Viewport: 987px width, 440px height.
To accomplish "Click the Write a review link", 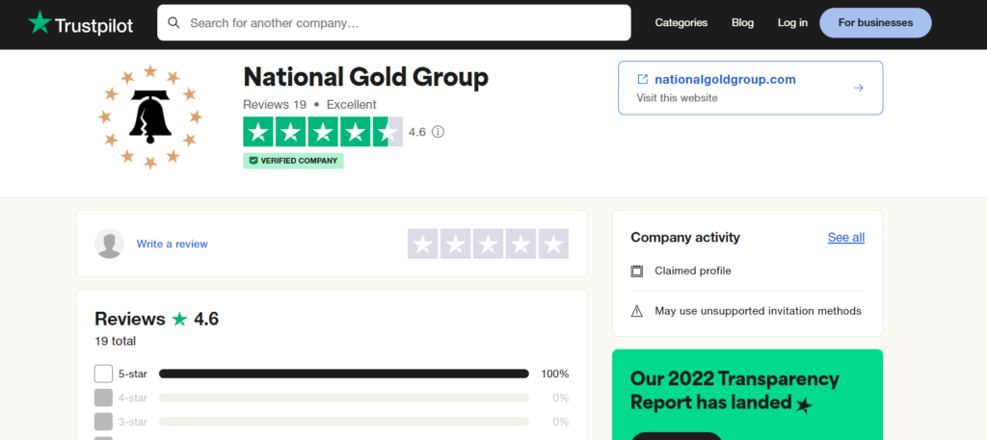I will pos(172,244).
